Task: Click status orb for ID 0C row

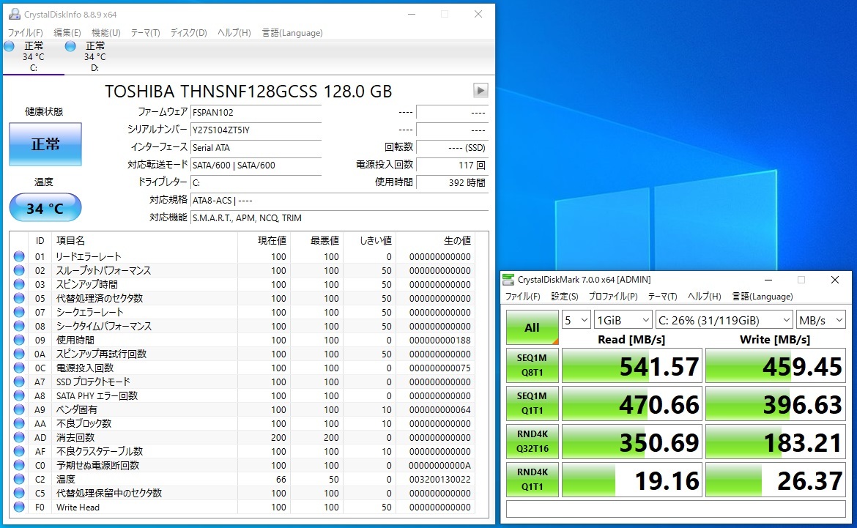Action: tap(19, 368)
